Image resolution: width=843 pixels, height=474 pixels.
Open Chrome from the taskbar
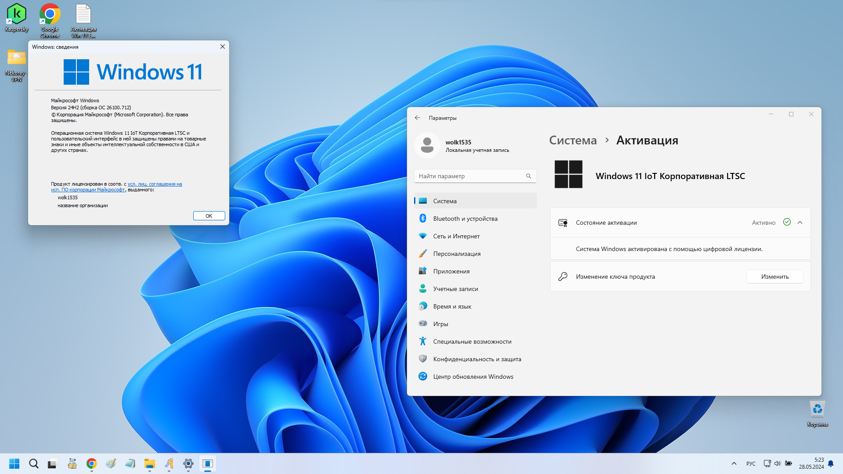click(x=91, y=463)
